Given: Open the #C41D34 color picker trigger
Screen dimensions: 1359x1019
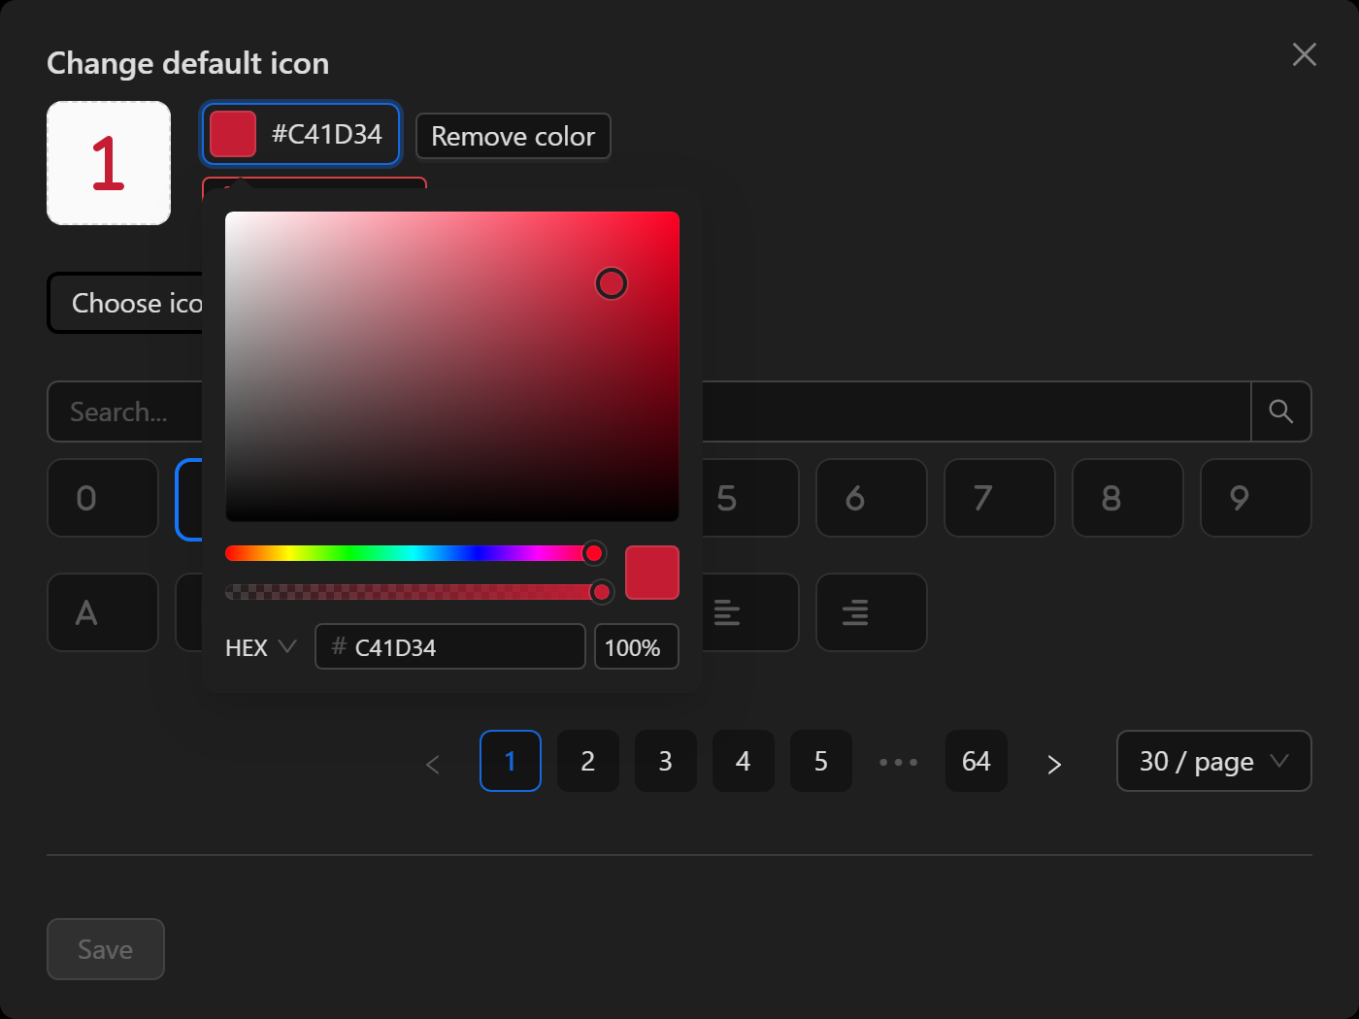Looking at the screenshot, I should 301,134.
